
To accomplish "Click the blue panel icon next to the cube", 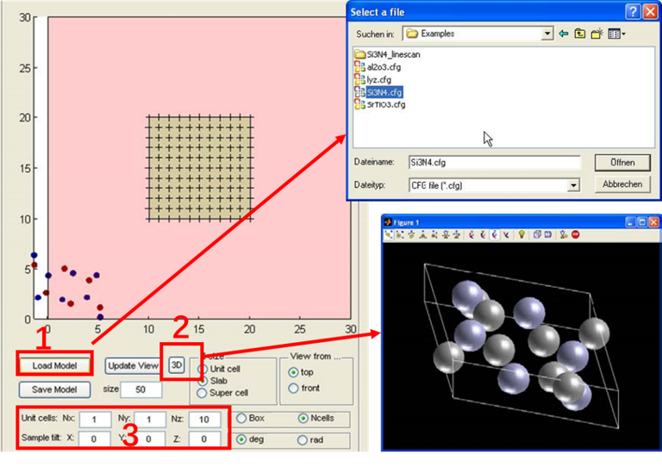I will click(547, 234).
